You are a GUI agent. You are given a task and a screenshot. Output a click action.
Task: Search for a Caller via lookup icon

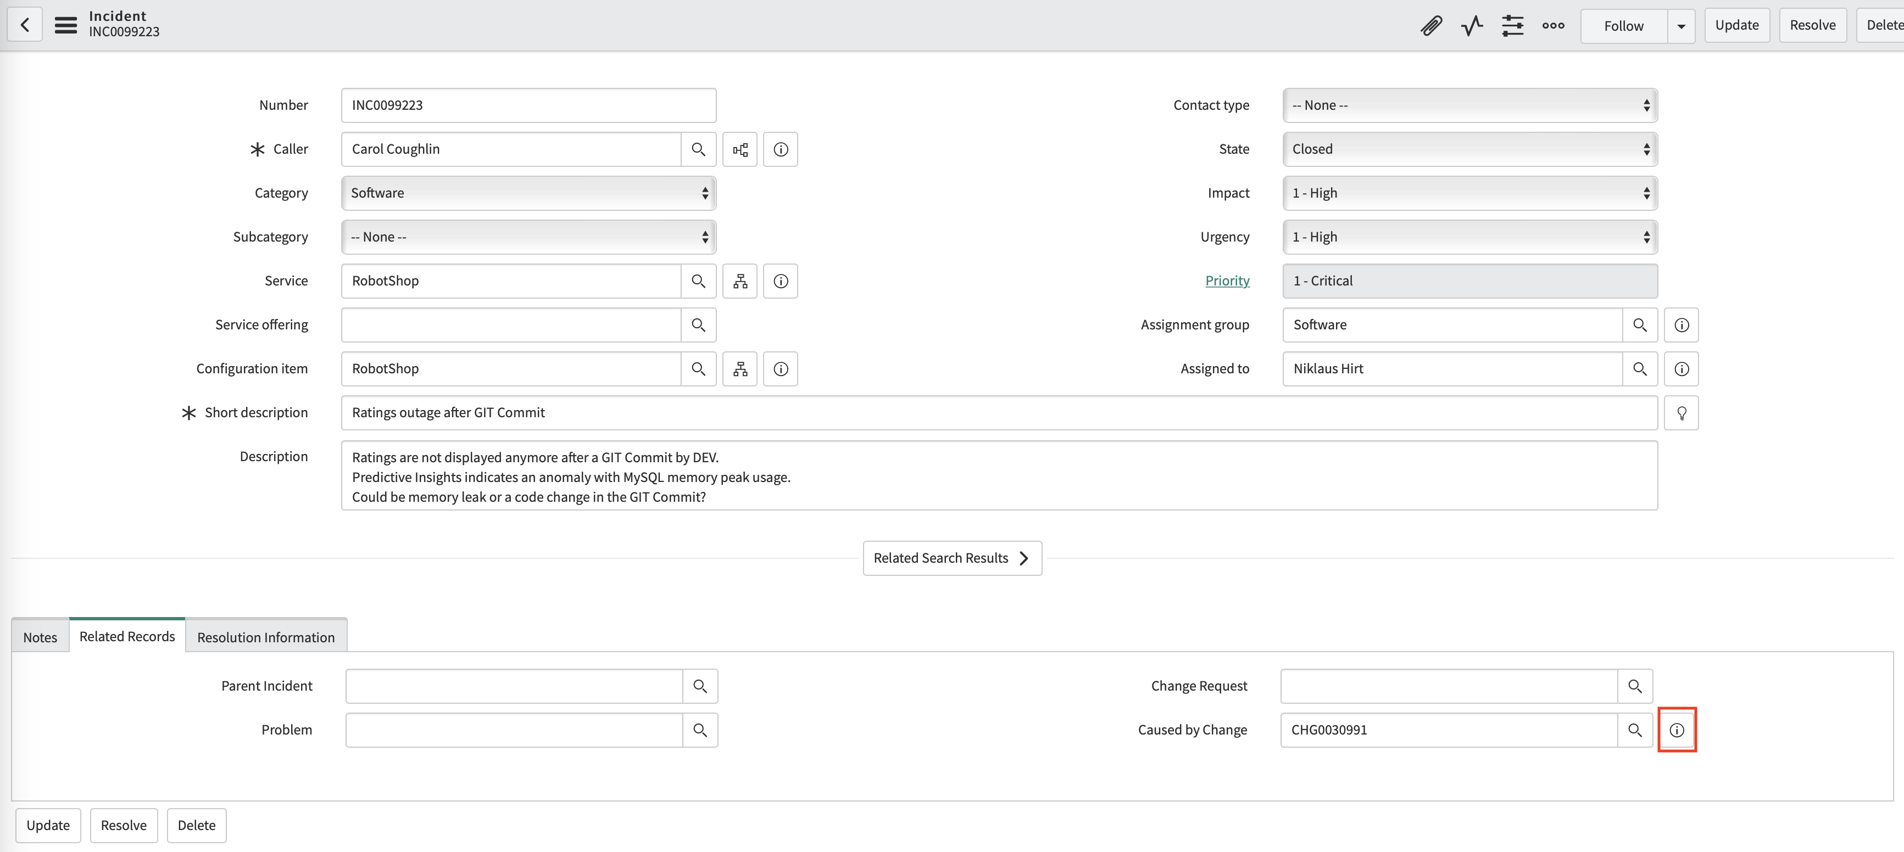(698, 149)
